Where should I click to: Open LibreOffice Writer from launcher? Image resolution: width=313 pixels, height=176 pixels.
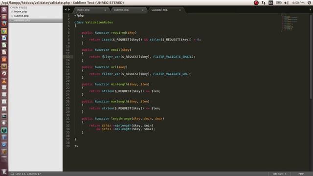[4, 38]
